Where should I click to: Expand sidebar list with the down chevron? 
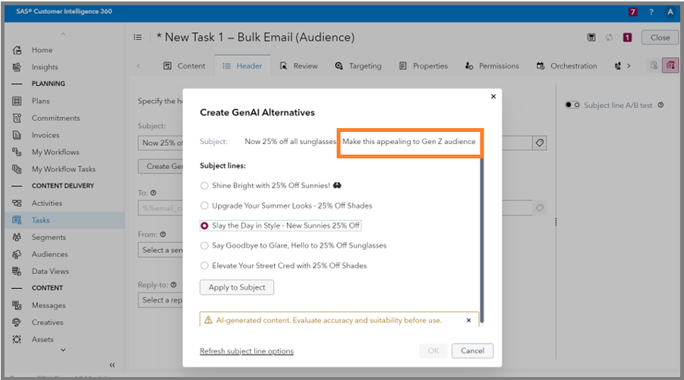tap(63, 350)
